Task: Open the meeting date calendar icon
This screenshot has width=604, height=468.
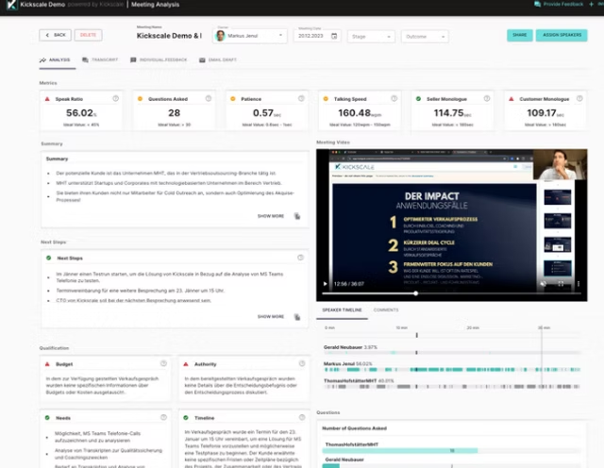Action: tap(334, 36)
